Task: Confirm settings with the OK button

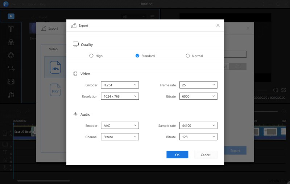Action: point(177,155)
